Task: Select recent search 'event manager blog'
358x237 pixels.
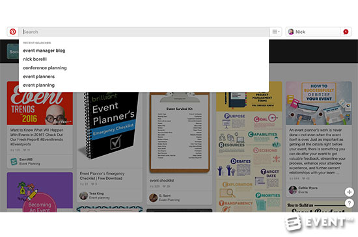Action: (44, 51)
